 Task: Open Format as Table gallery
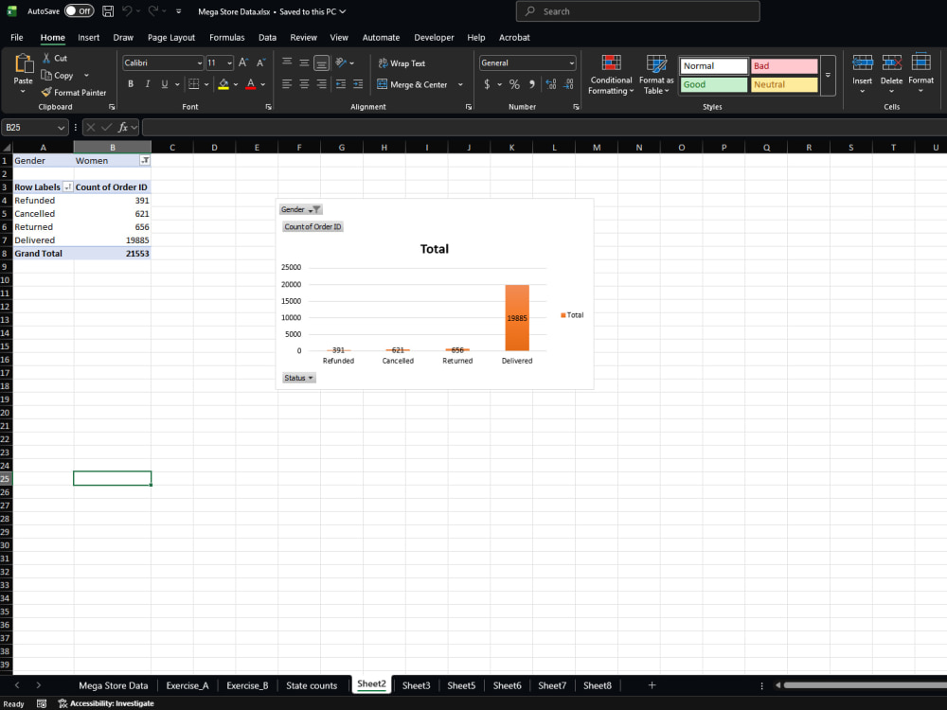(656, 74)
